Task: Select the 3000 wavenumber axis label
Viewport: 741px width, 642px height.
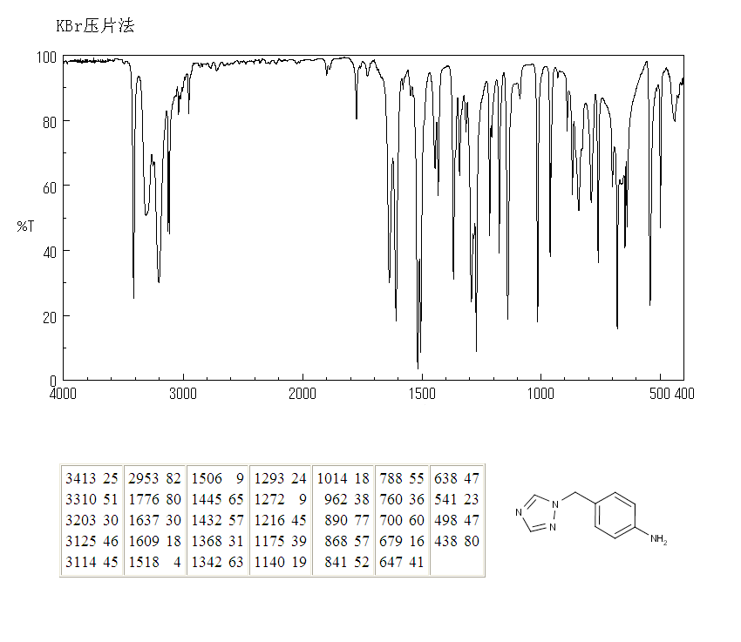Action: [x=183, y=394]
